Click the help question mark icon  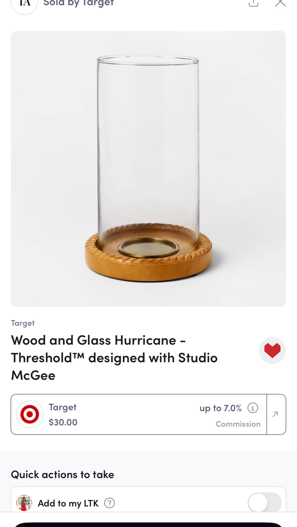click(x=109, y=503)
